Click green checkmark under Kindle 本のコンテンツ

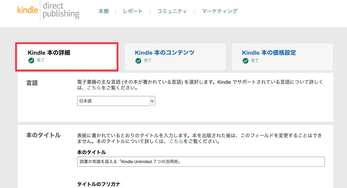click(x=138, y=61)
